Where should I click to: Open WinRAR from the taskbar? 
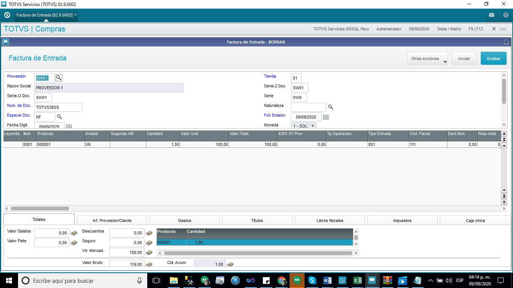[387, 280]
